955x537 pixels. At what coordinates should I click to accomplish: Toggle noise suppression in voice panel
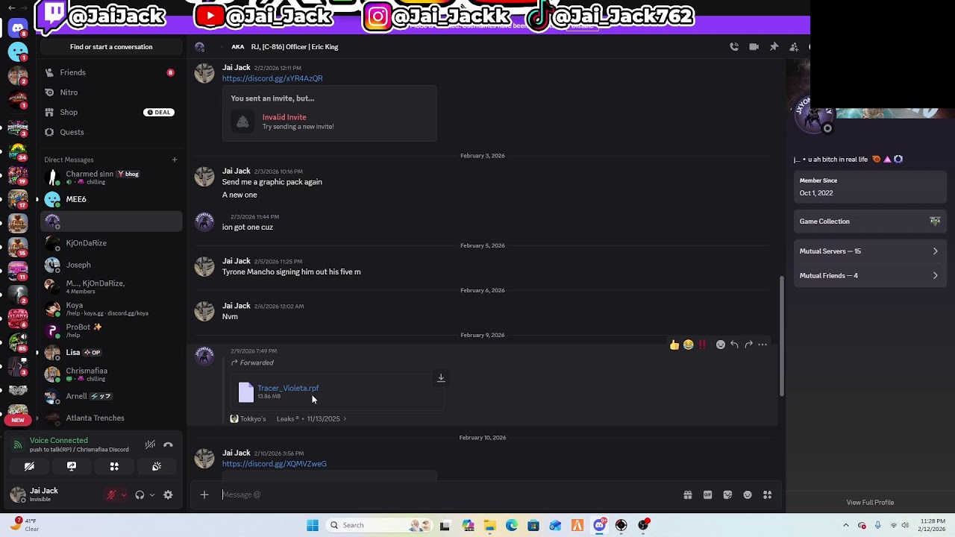(150, 445)
